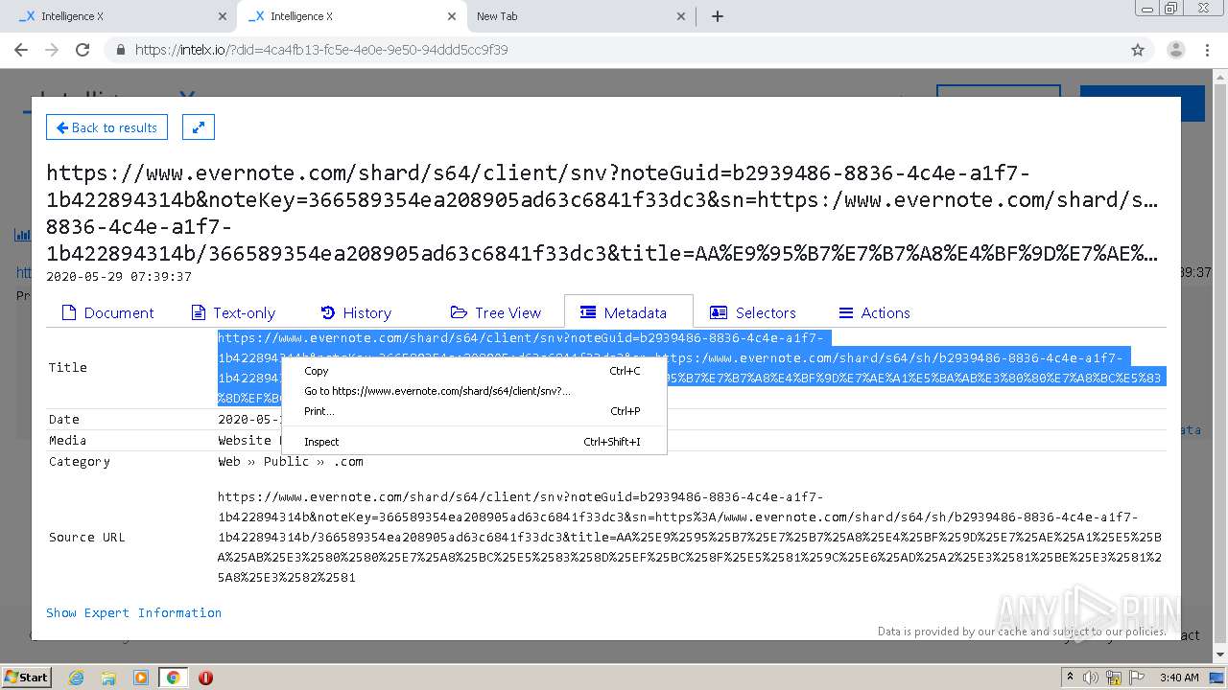
Task: Open the Chrome profile avatar
Action: tap(1176, 50)
